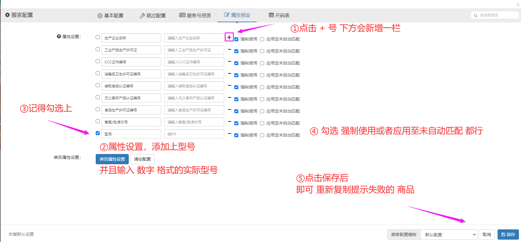
Task: Enable the 生产企业名称 attribute checkbox
Action: click(x=98, y=37)
